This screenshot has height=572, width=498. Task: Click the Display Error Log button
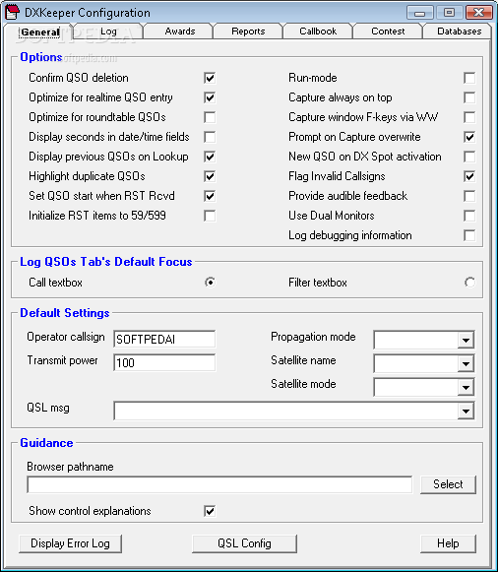[x=70, y=543]
